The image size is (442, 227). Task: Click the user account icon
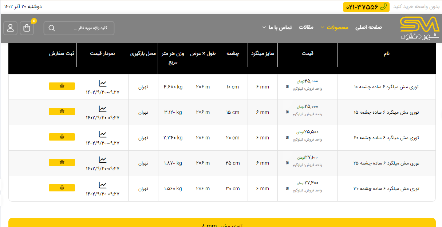(11, 28)
